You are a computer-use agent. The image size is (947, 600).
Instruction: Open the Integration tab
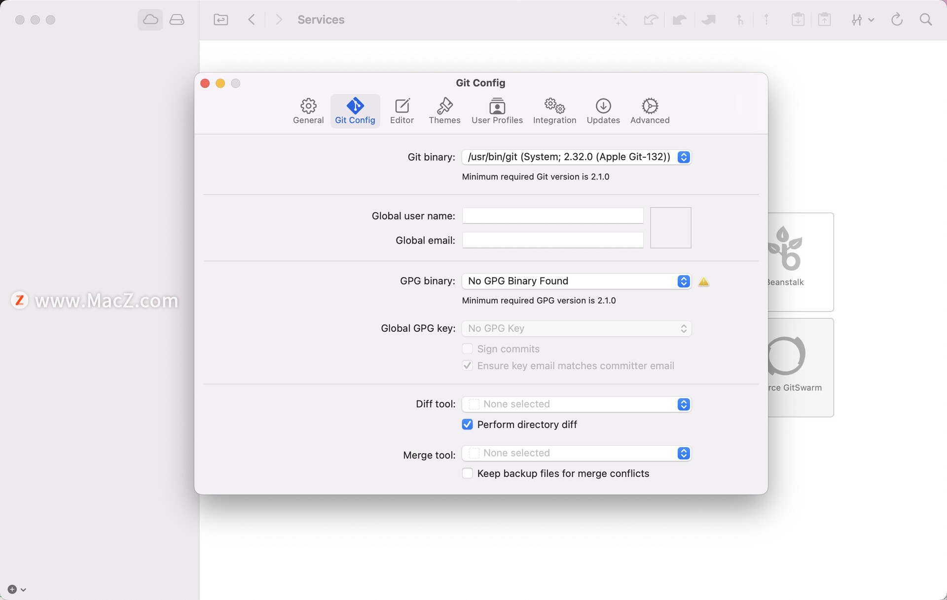click(554, 111)
